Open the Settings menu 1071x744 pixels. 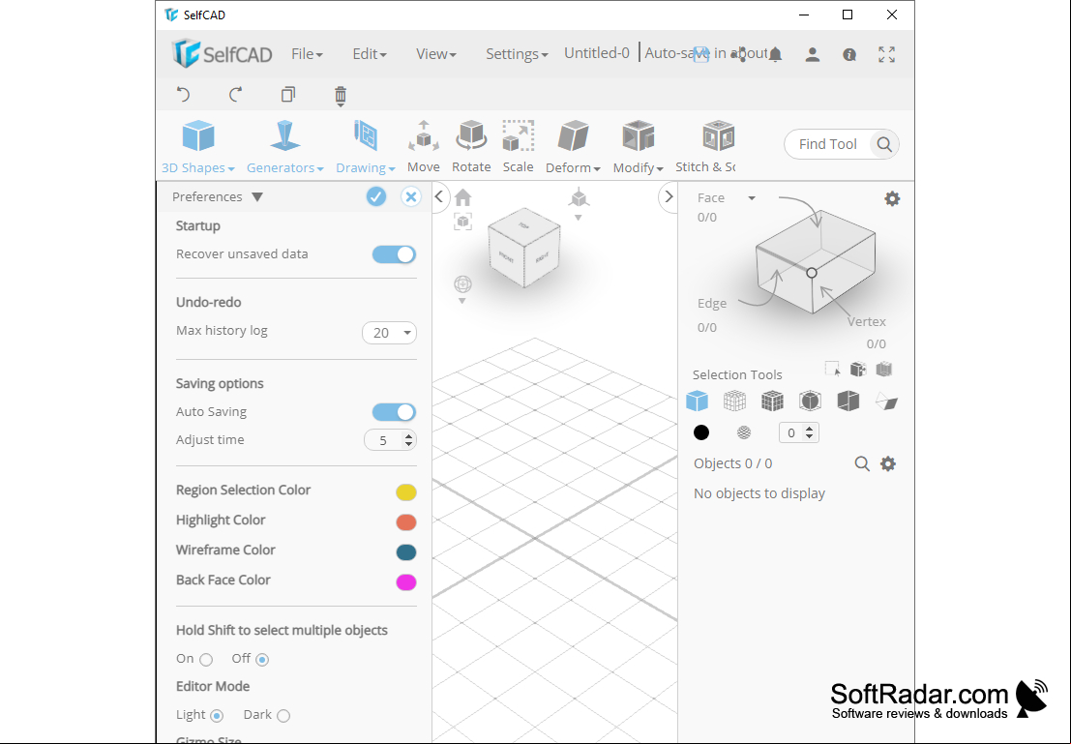(x=517, y=54)
